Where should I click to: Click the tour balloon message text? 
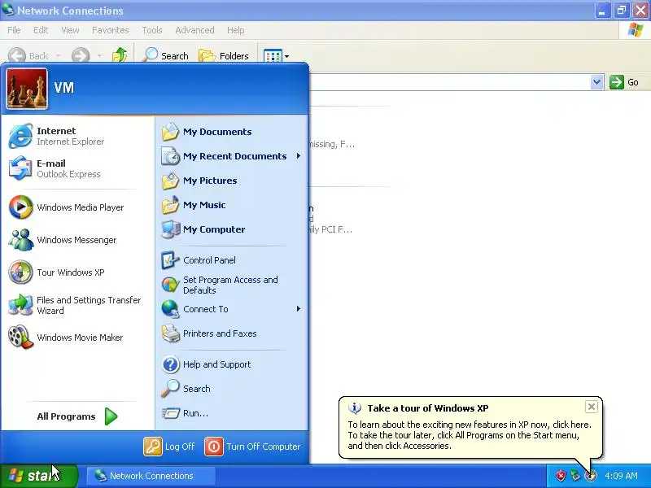(470, 435)
